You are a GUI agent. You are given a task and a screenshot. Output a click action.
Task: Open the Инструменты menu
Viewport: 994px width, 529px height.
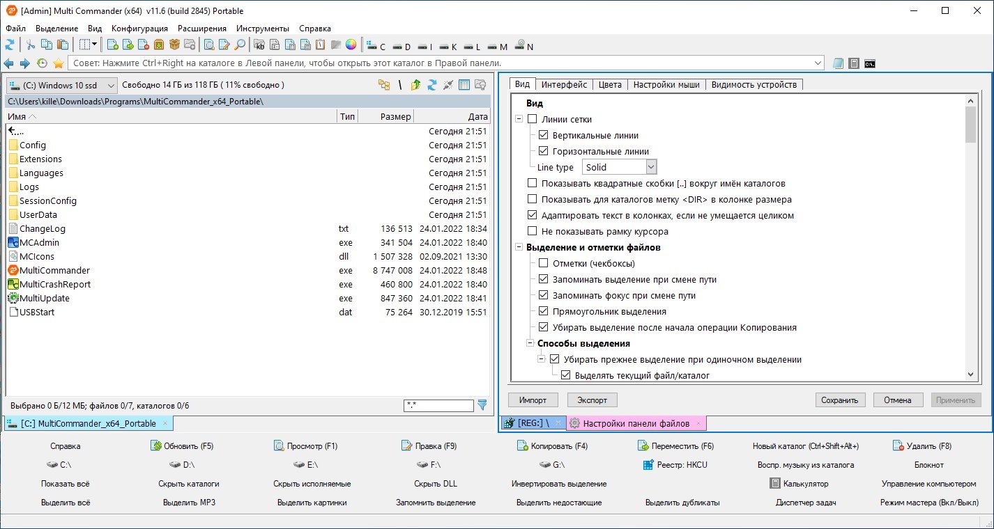(x=263, y=29)
